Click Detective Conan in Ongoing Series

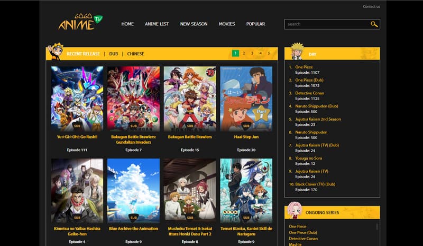click(x=303, y=239)
